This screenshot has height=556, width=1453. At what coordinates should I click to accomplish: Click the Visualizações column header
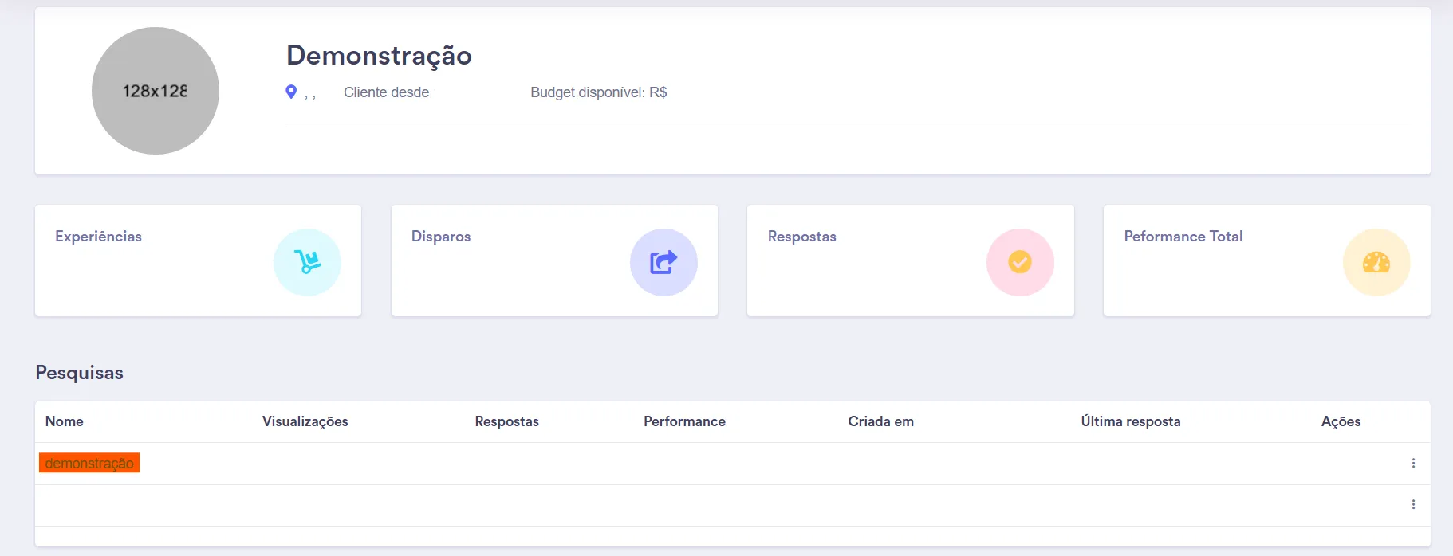click(305, 421)
